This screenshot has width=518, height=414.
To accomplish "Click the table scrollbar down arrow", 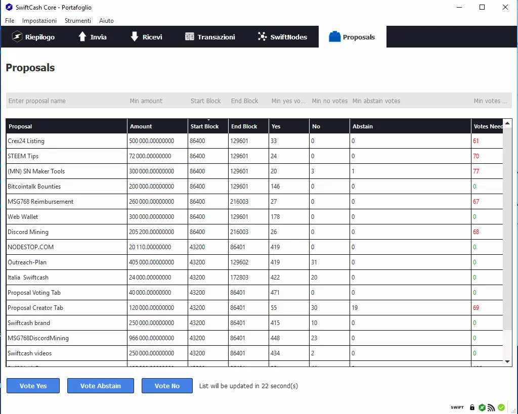I will click(507, 362).
